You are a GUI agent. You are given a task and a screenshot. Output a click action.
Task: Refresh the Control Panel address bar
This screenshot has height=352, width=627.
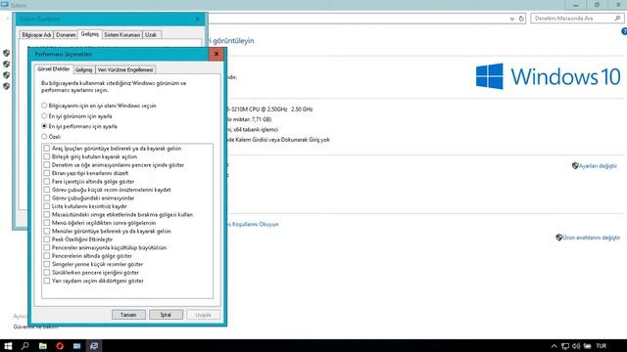pyautogui.click(x=521, y=19)
